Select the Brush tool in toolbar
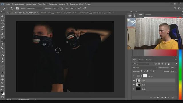This screenshot has width=183, height=103. [x=3, y=41]
